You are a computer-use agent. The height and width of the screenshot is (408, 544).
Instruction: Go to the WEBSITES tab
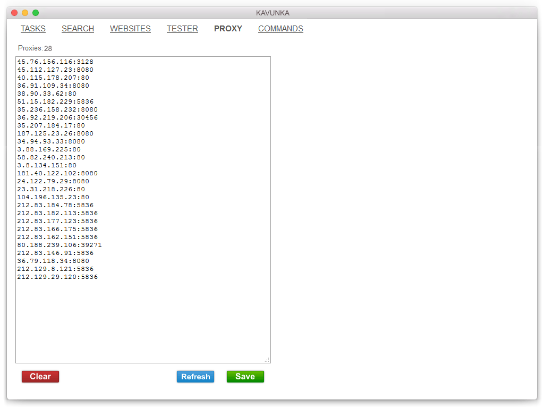pos(130,29)
